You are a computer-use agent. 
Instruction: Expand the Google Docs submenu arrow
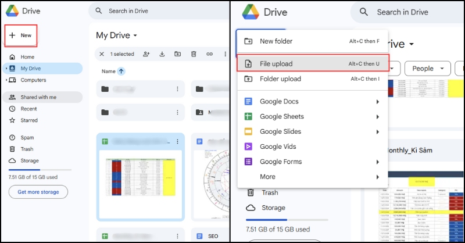tap(377, 102)
